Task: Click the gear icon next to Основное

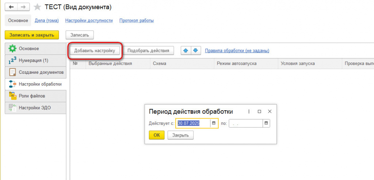Action: [12, 49]
